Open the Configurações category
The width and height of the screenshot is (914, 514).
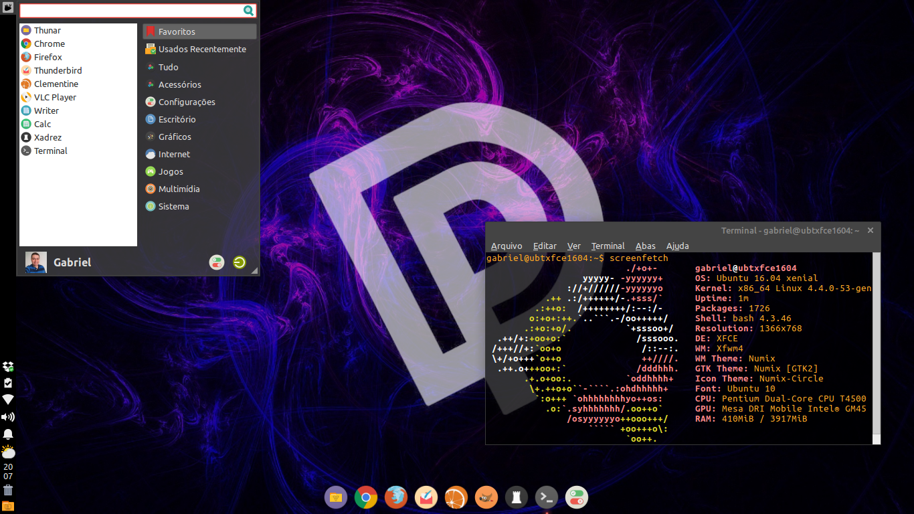pos(199,102)
